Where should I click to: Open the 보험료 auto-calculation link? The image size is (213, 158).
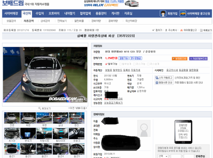[108, 70]
